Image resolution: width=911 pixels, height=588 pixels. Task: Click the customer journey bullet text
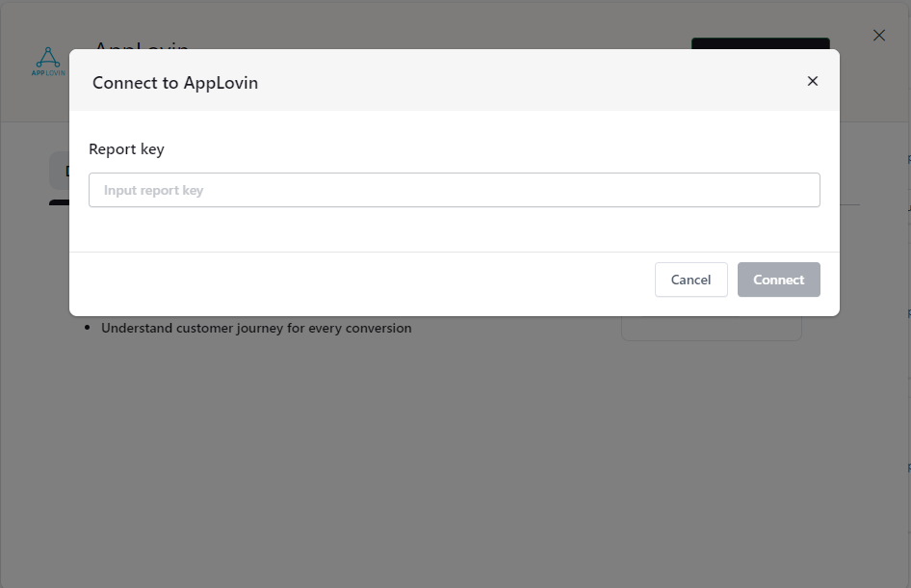pyautogui.click(x=256, y=328)
